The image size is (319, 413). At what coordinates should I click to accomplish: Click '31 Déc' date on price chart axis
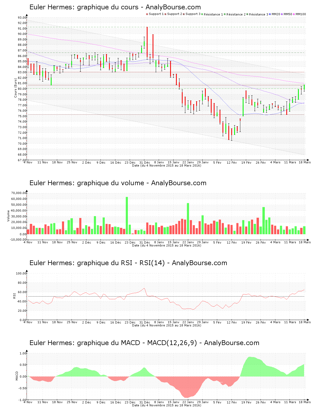point(145,162)
